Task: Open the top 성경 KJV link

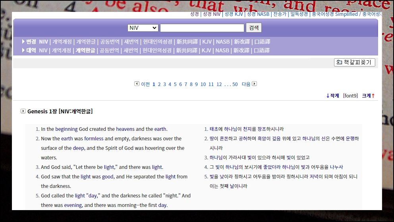Action: click(x=234, y=14)
